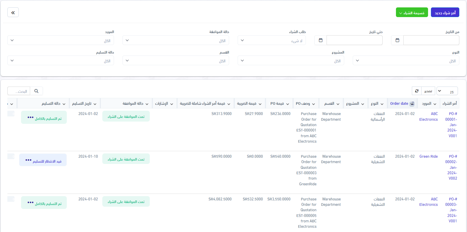The image size is (467, 232).
Task: Click the double-chevron collapse icon
Action: pos(13,13)
